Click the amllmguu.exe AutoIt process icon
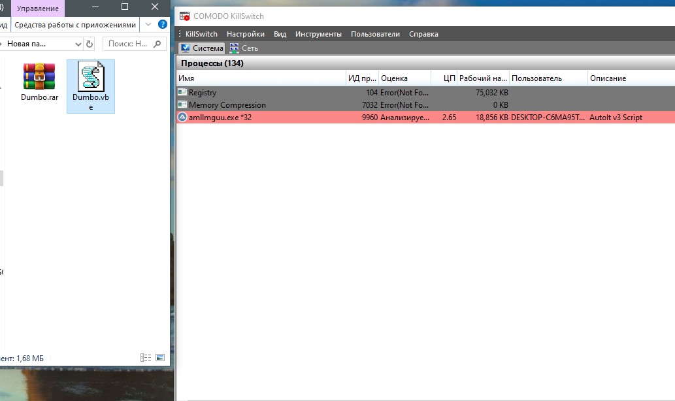This screenshot has width=675, height=401. click(182, 118)
